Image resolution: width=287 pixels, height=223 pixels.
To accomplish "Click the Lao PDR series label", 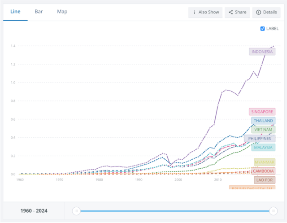I will (264, 180).
